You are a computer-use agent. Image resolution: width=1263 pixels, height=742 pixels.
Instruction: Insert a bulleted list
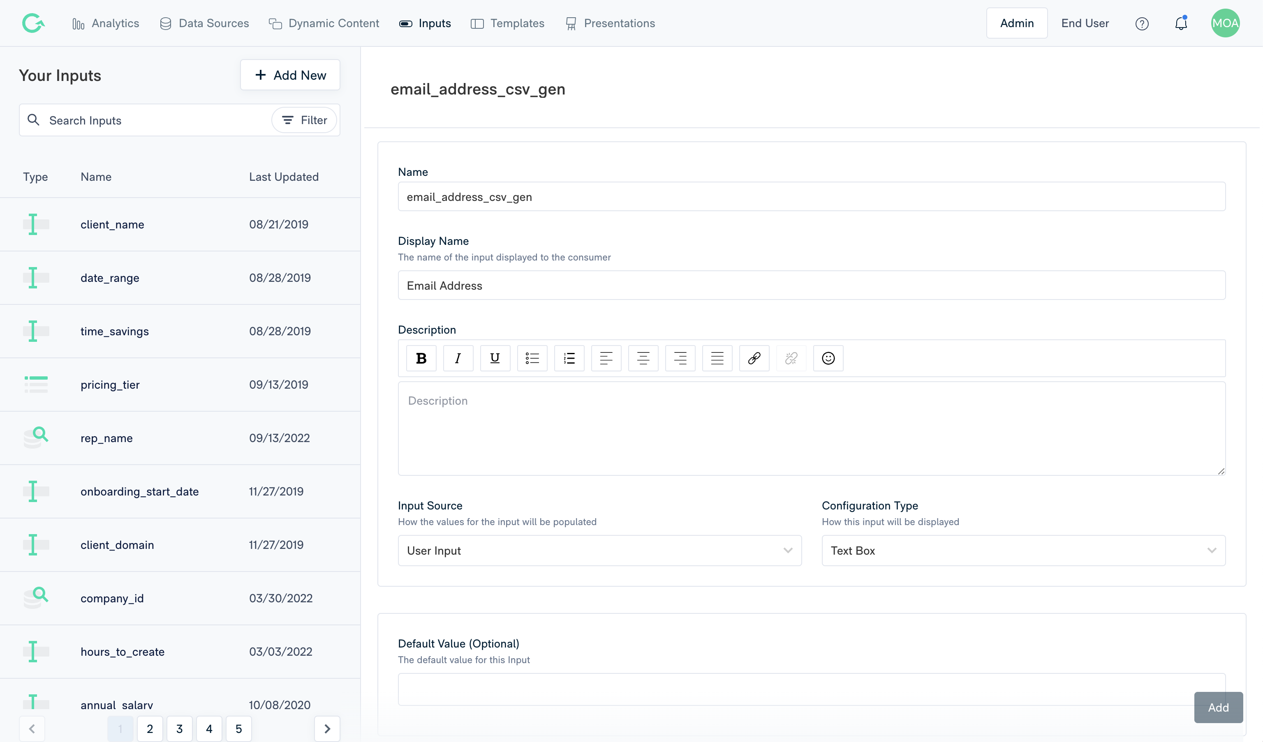(x=532, y=358)
